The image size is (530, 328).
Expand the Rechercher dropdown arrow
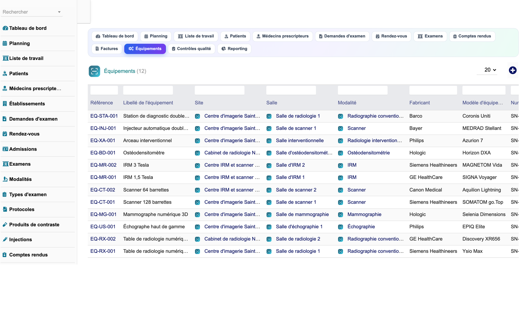tap(59, 12)
